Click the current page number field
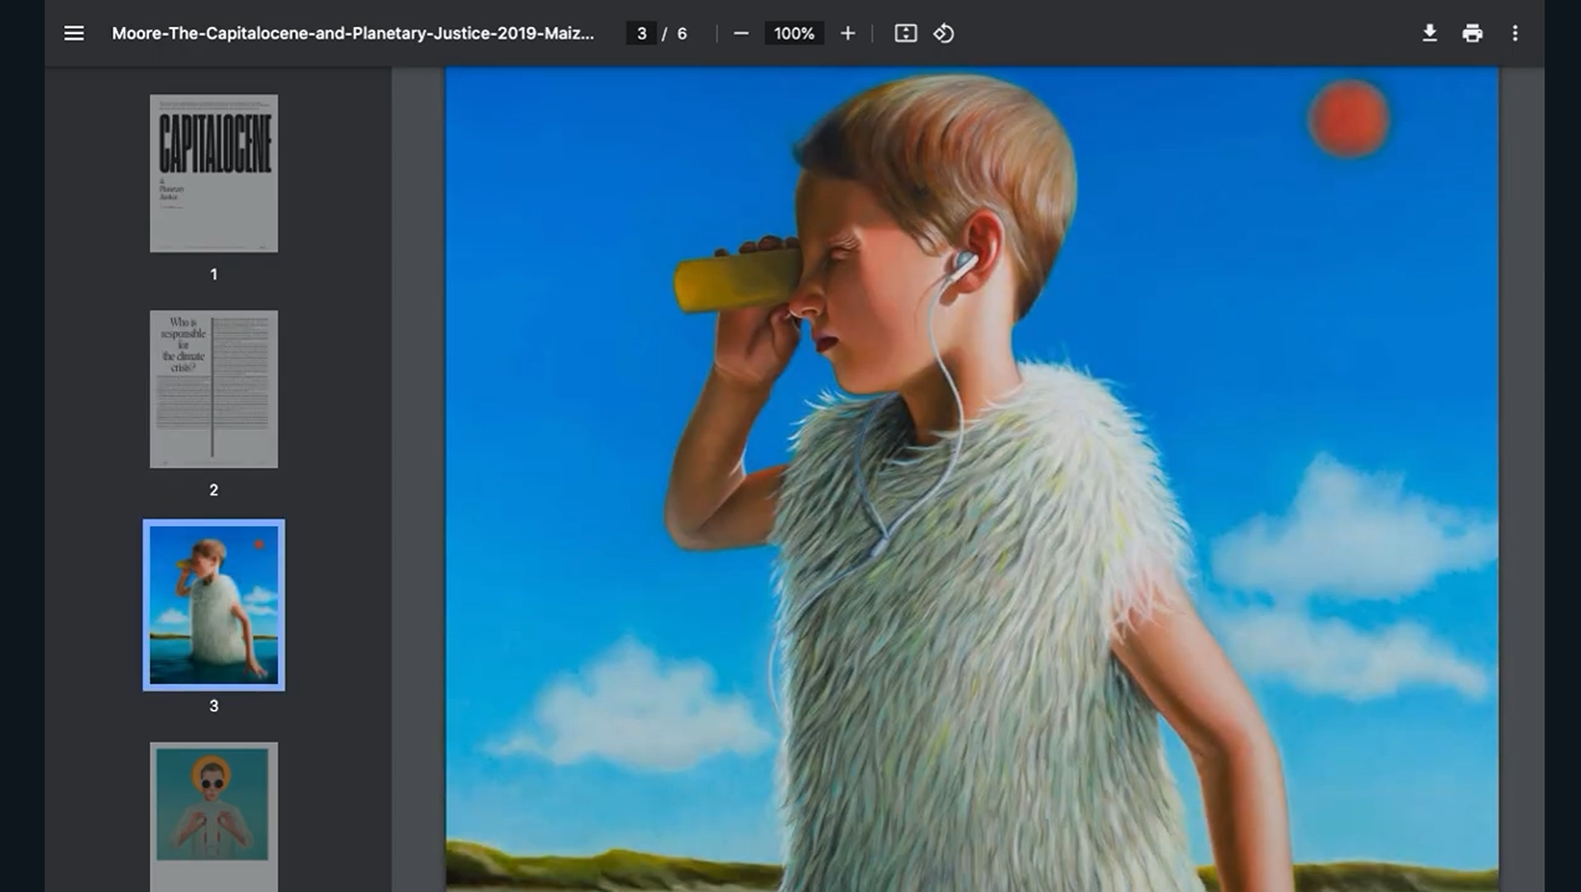Image resolution: width=1581 pixels, height=892 pixels. (641, 33)
